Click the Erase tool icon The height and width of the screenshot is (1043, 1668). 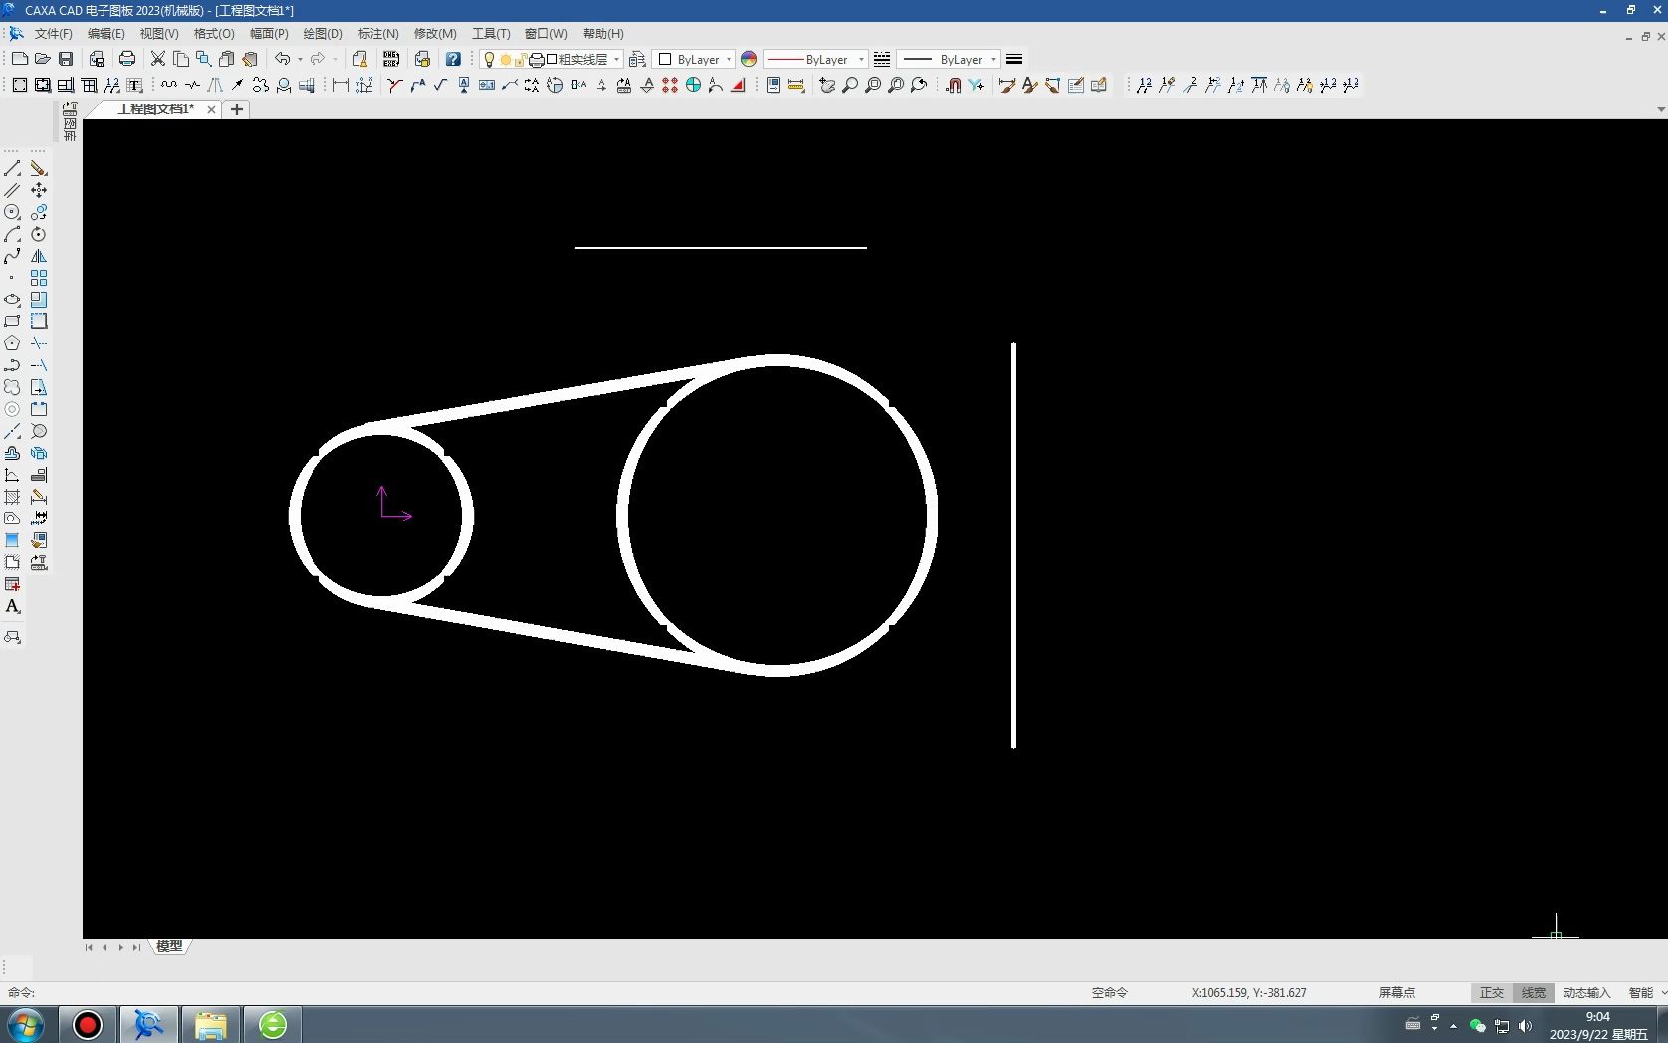[x=38, y=168]
